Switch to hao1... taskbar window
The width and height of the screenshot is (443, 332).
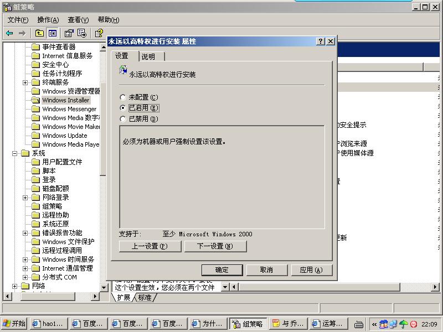49,324
